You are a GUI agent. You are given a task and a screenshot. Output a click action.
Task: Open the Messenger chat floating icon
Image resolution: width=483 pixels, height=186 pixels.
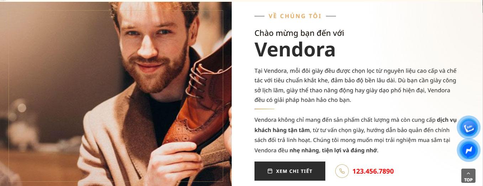tap(469, 150)
